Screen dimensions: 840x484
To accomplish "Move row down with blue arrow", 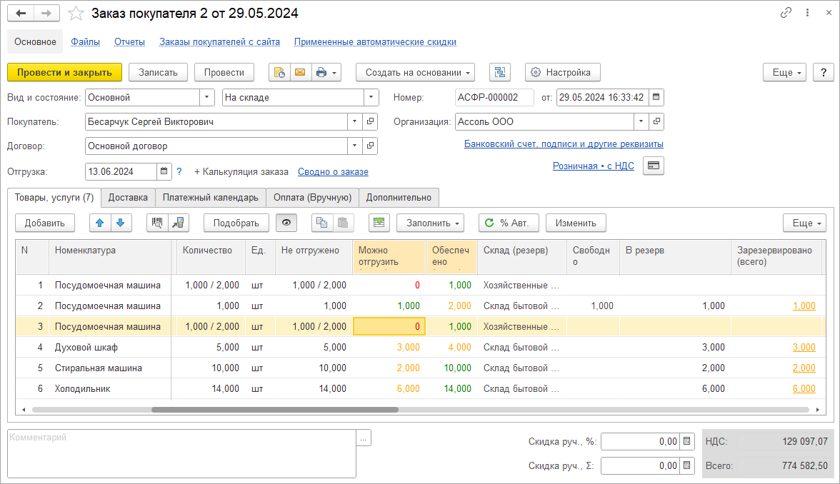I will (x=121, y=223).
